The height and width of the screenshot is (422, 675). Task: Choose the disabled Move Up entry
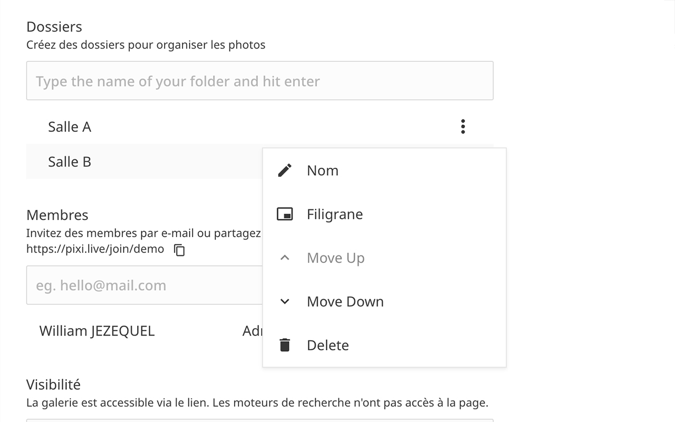(384, 258)
